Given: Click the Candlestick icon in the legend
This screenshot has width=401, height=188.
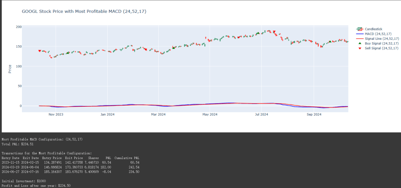Looking at the screenshot, I should coord(360,29).
